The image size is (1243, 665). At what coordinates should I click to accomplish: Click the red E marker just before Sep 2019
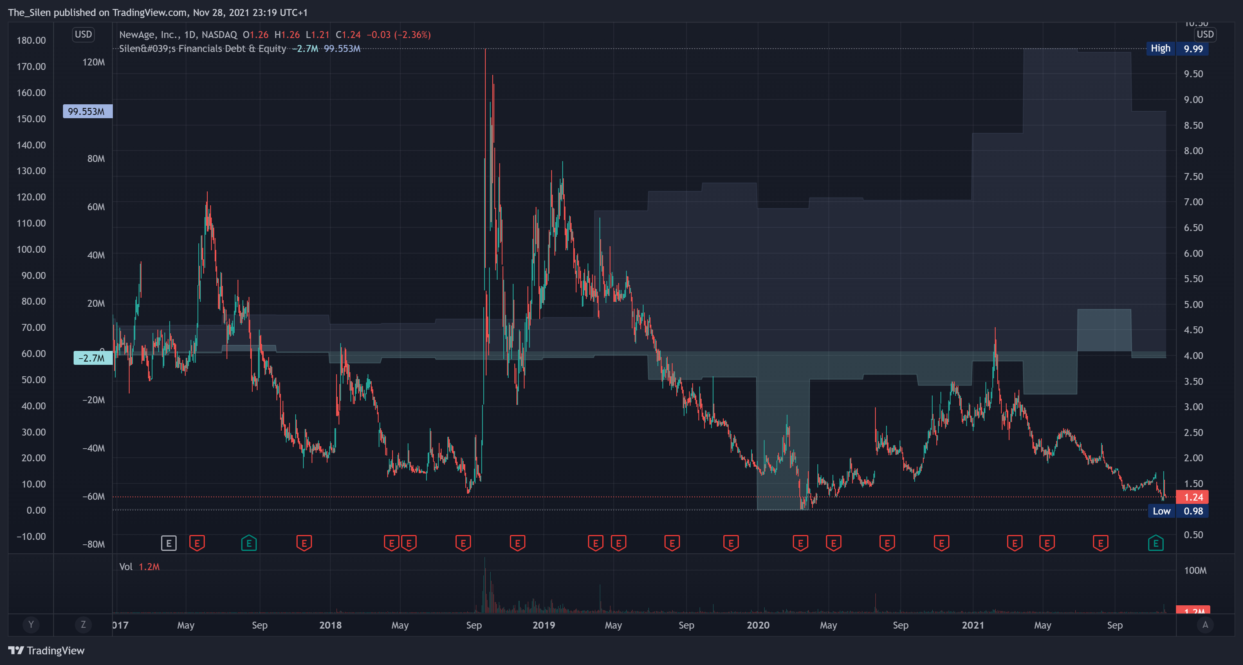(672, 544)
